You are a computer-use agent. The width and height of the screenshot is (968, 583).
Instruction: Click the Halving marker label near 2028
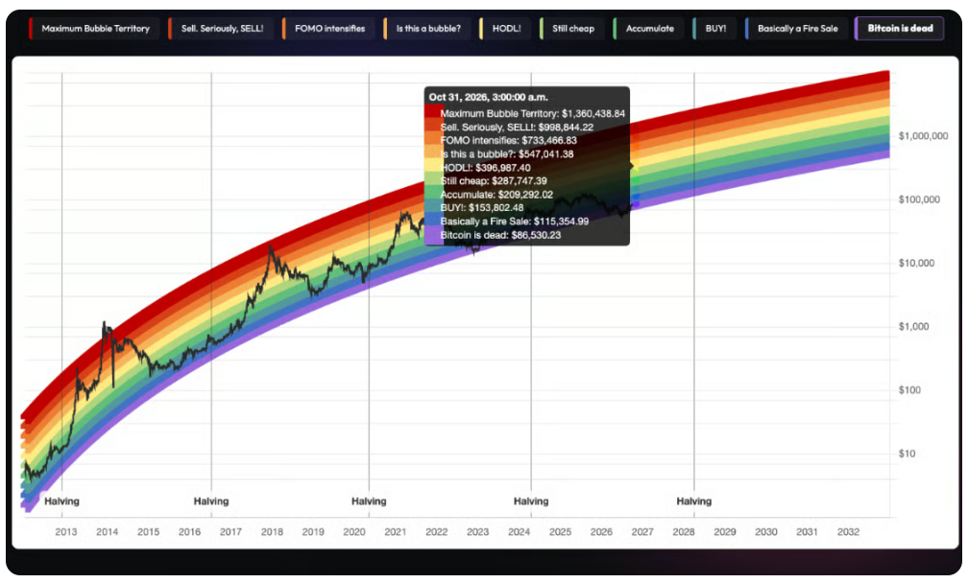point(694,501)
